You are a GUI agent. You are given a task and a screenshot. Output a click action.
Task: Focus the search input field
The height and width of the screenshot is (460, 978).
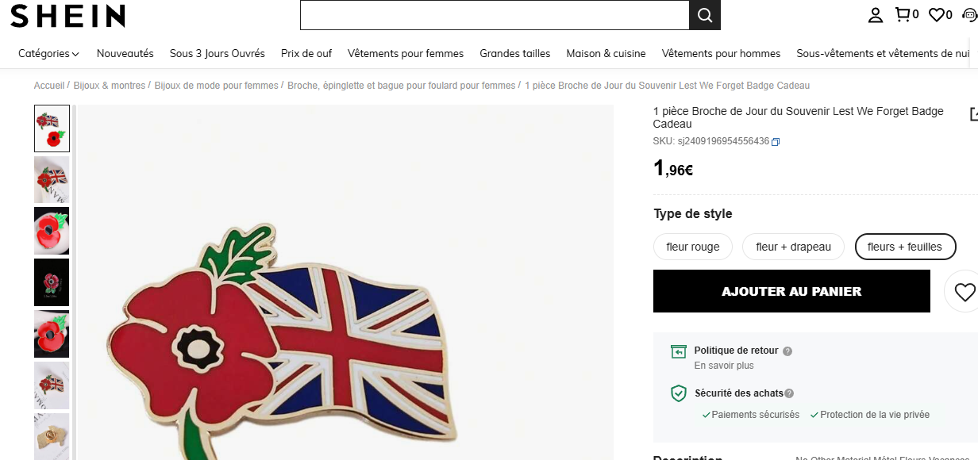click(495, 15)
